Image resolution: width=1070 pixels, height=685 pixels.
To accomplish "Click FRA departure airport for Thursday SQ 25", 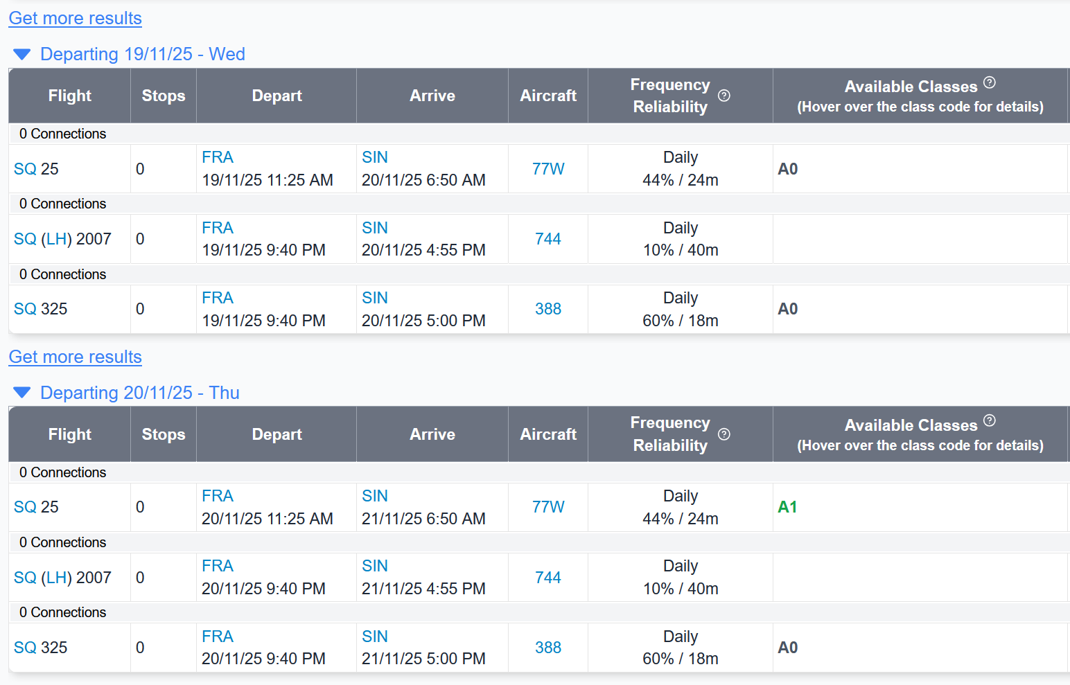I will tap(217, 496).
